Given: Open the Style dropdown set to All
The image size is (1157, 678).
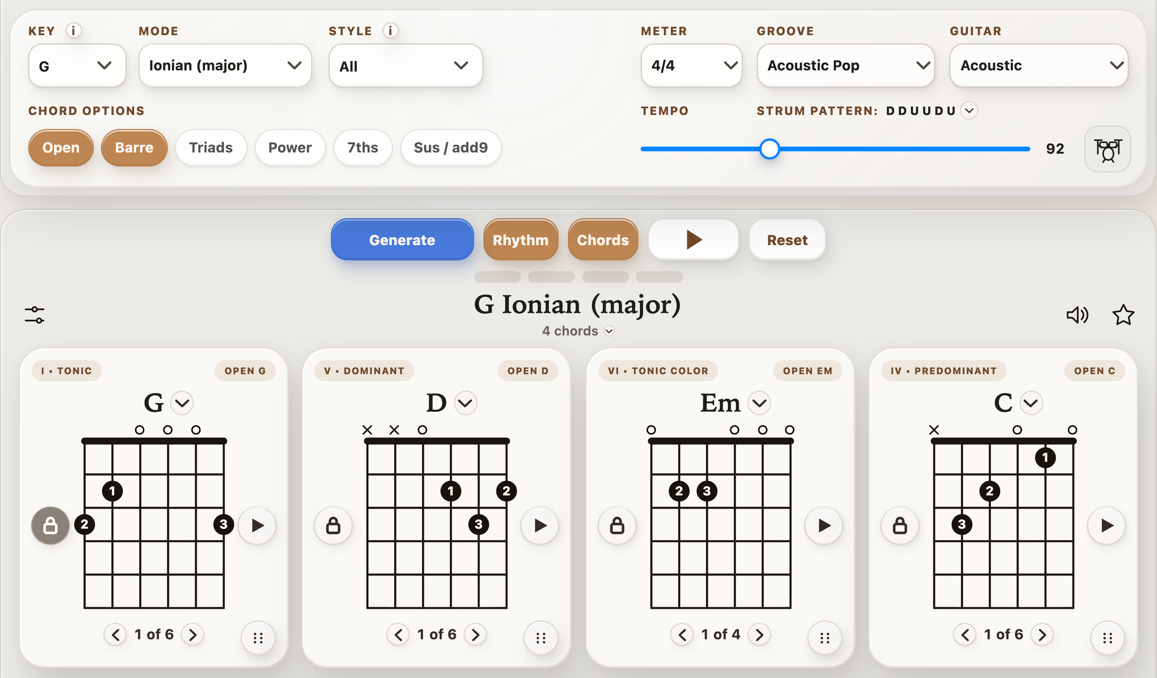Looking at the screenshot, I should (405, 66).
